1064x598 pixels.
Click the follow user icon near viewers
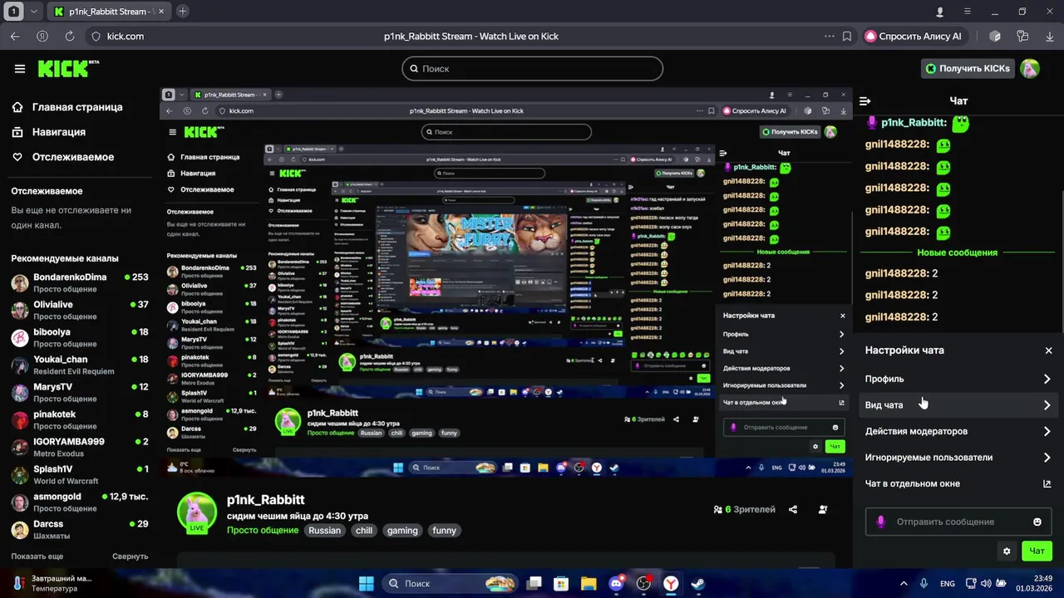click(x=823, y=510)
